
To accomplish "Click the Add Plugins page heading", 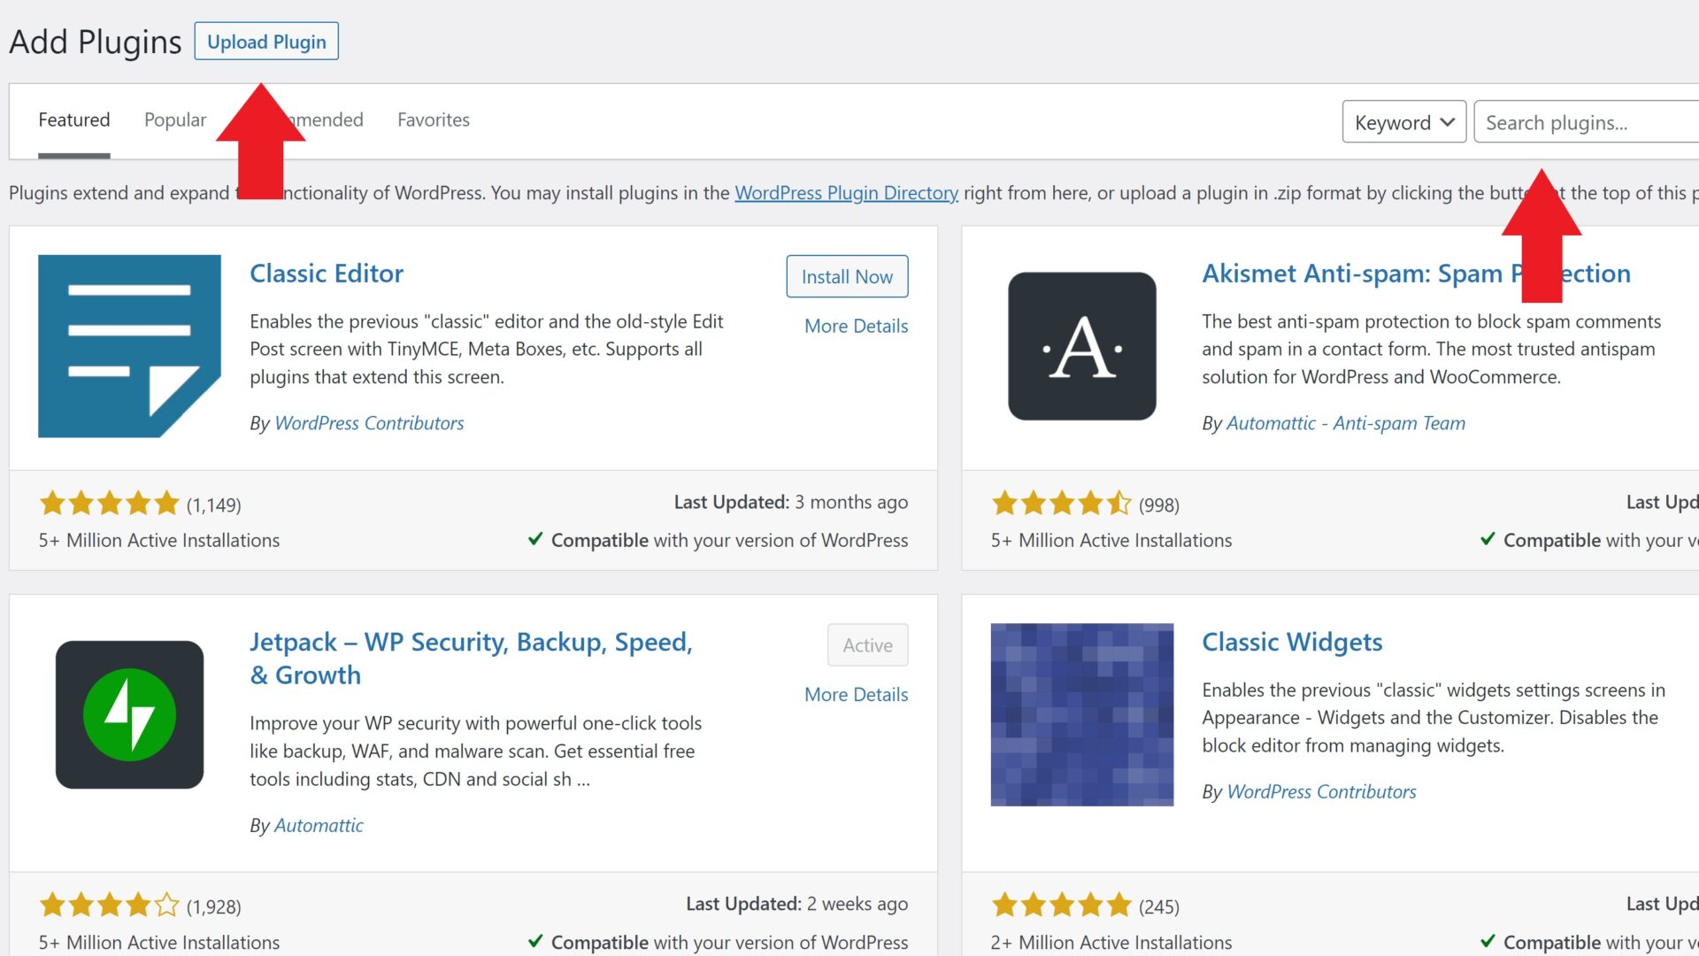I will click(x=96, y=42).
